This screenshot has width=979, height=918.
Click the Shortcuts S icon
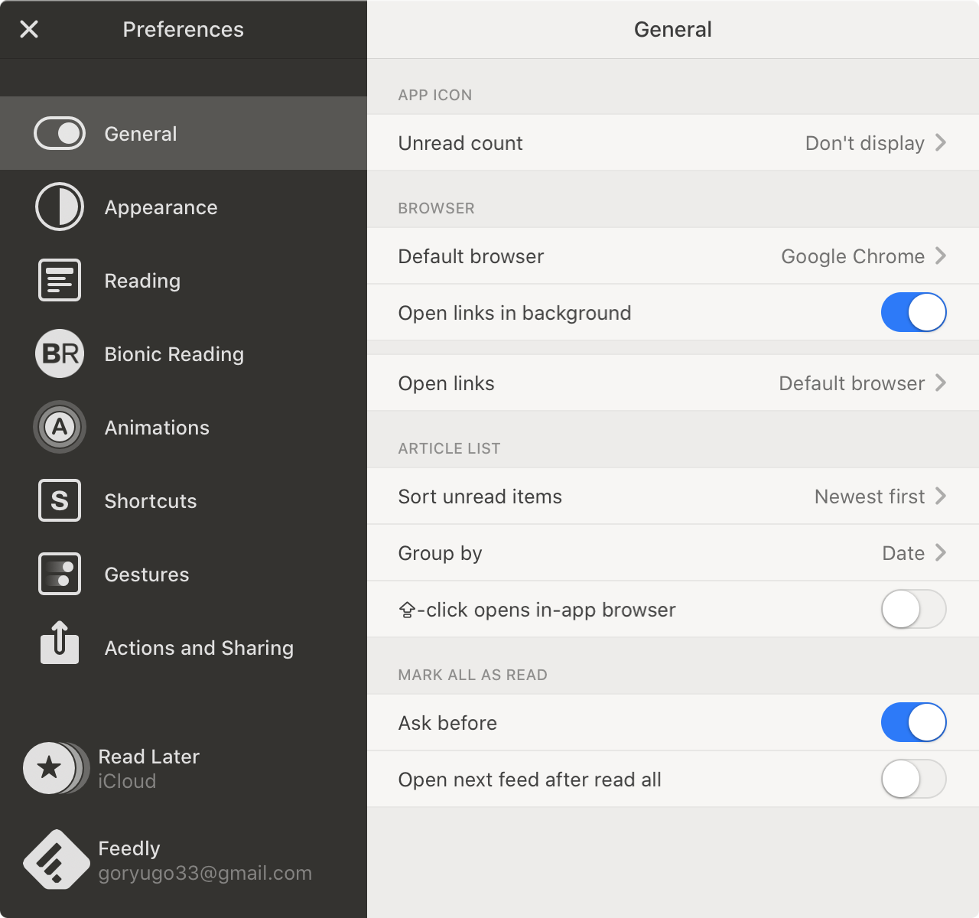(60, 500)
